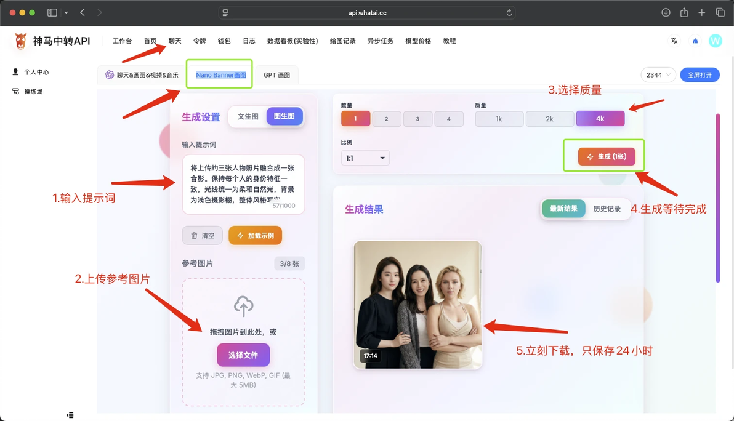Expand Safari sidebar chevron menu
Image resolution: width=734 pixels, height=421 pixels.
coord(66,13)
